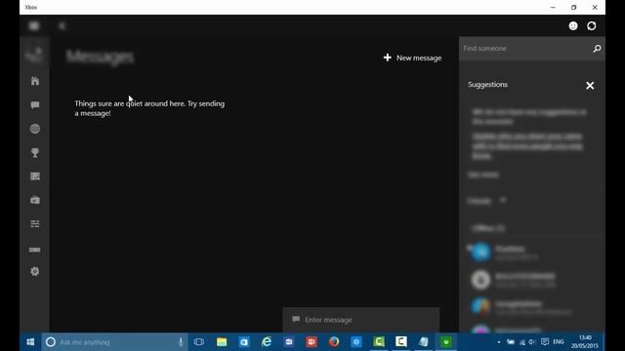Activate the Cortana microphone icon
The width and height of the screenshot is (625, 351).
(181, 342)
